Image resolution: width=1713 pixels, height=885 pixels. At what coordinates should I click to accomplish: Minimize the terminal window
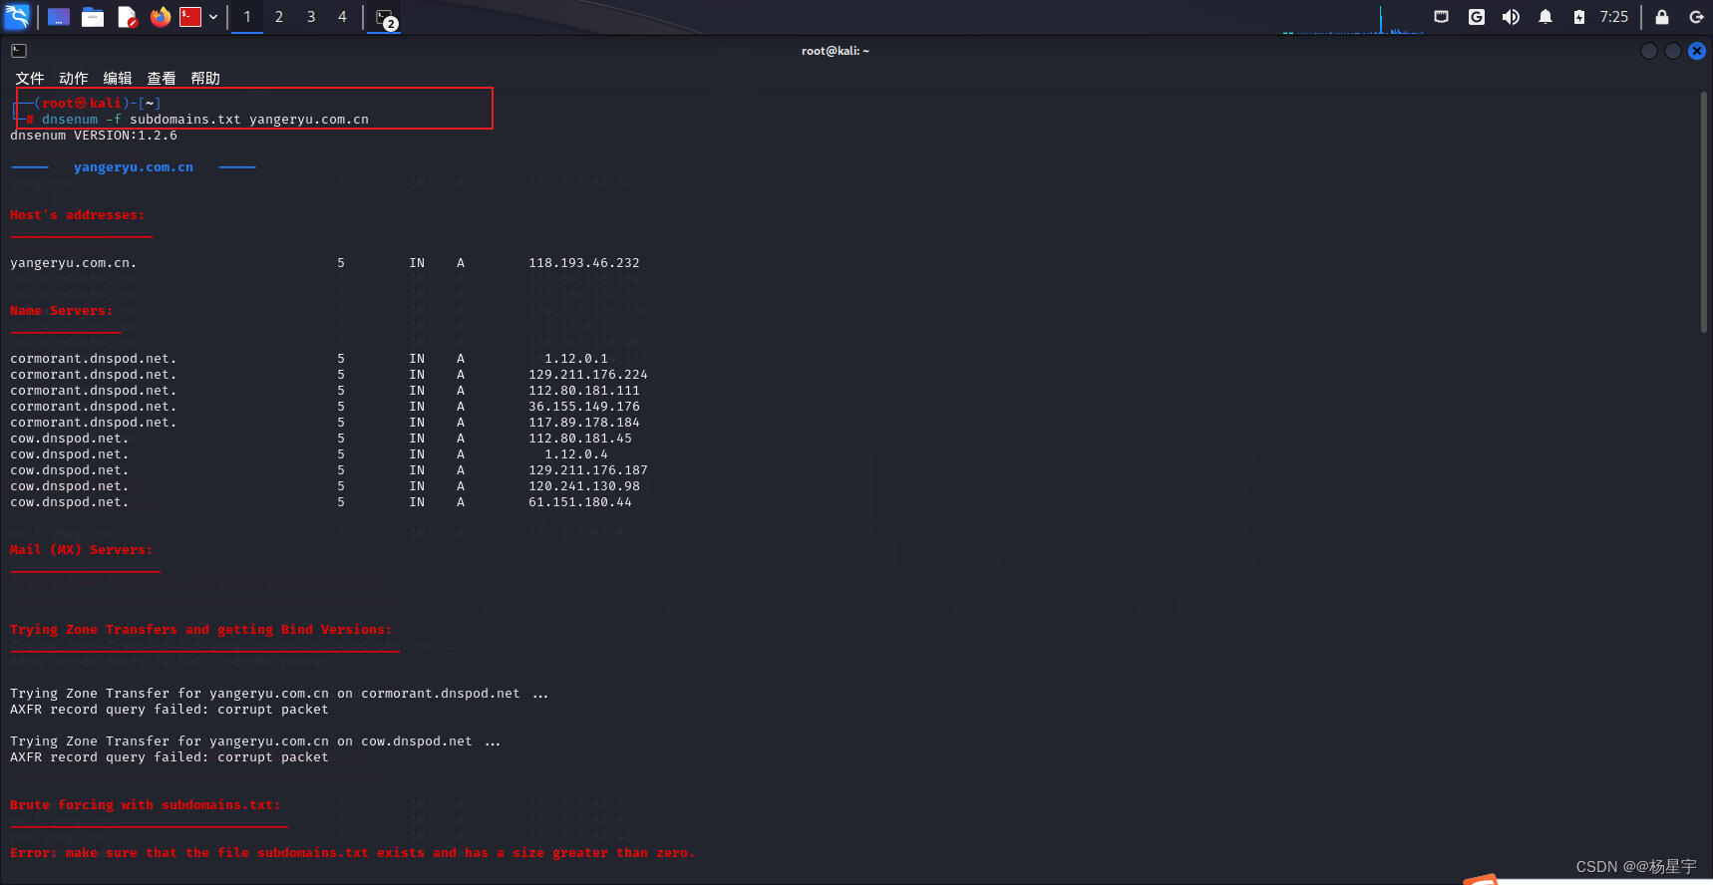(x=1649, y=51)
